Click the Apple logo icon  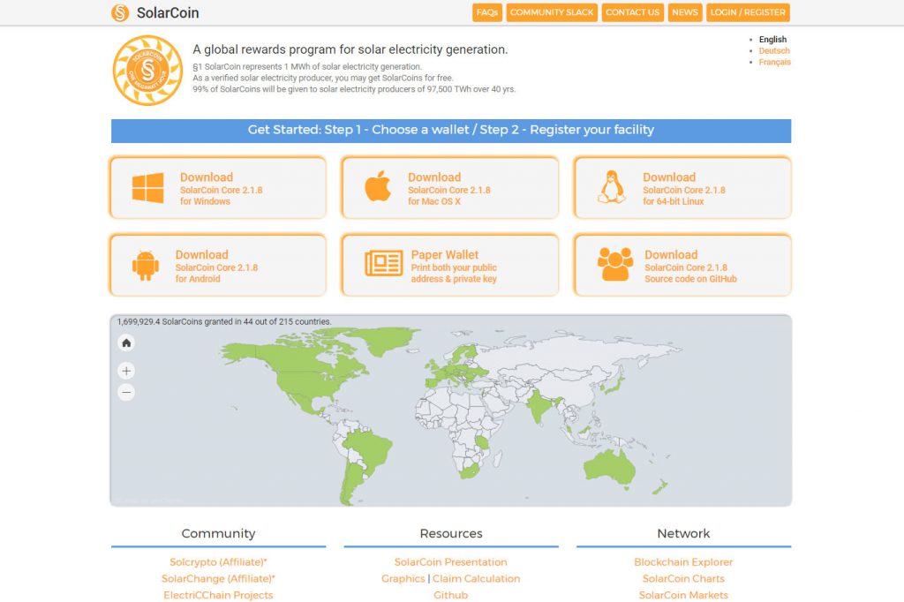[x=378, y=186]
